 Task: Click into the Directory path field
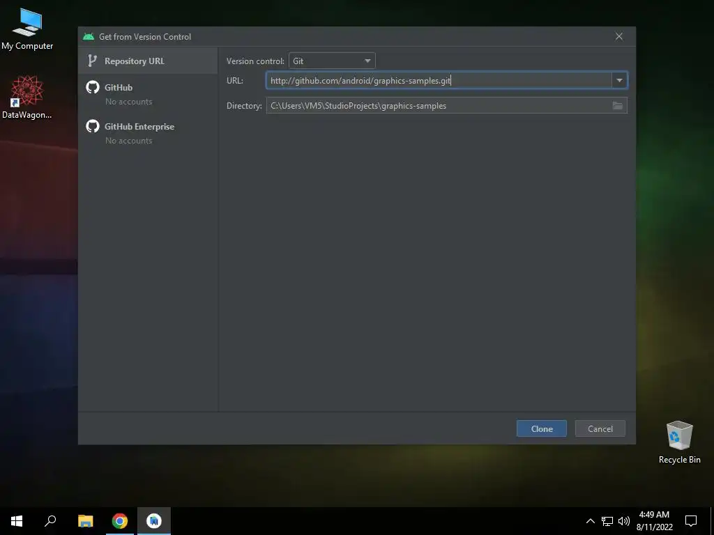(438, 106)
